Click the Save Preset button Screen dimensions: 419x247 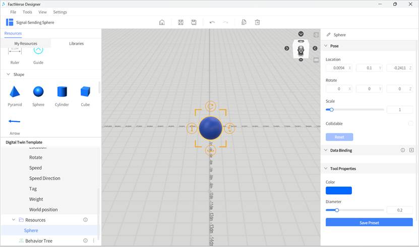coord(369,222)
